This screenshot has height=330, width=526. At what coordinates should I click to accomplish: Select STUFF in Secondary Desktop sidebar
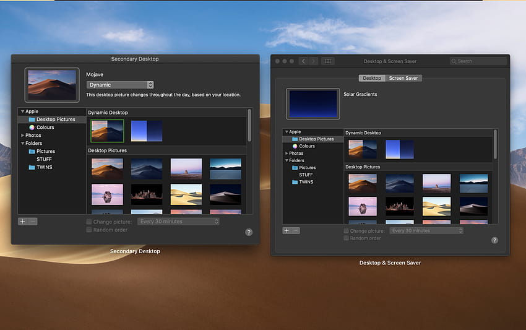[44, 159]
